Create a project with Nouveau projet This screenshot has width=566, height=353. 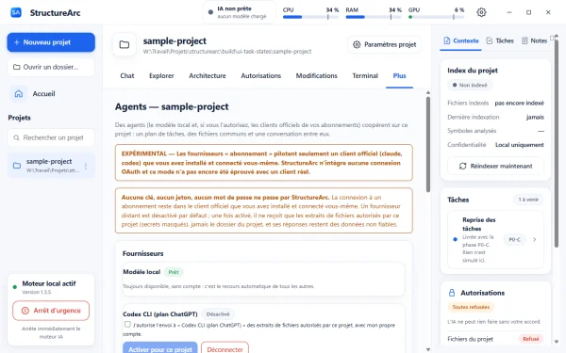pyautogui.click(x=51, y=42)
